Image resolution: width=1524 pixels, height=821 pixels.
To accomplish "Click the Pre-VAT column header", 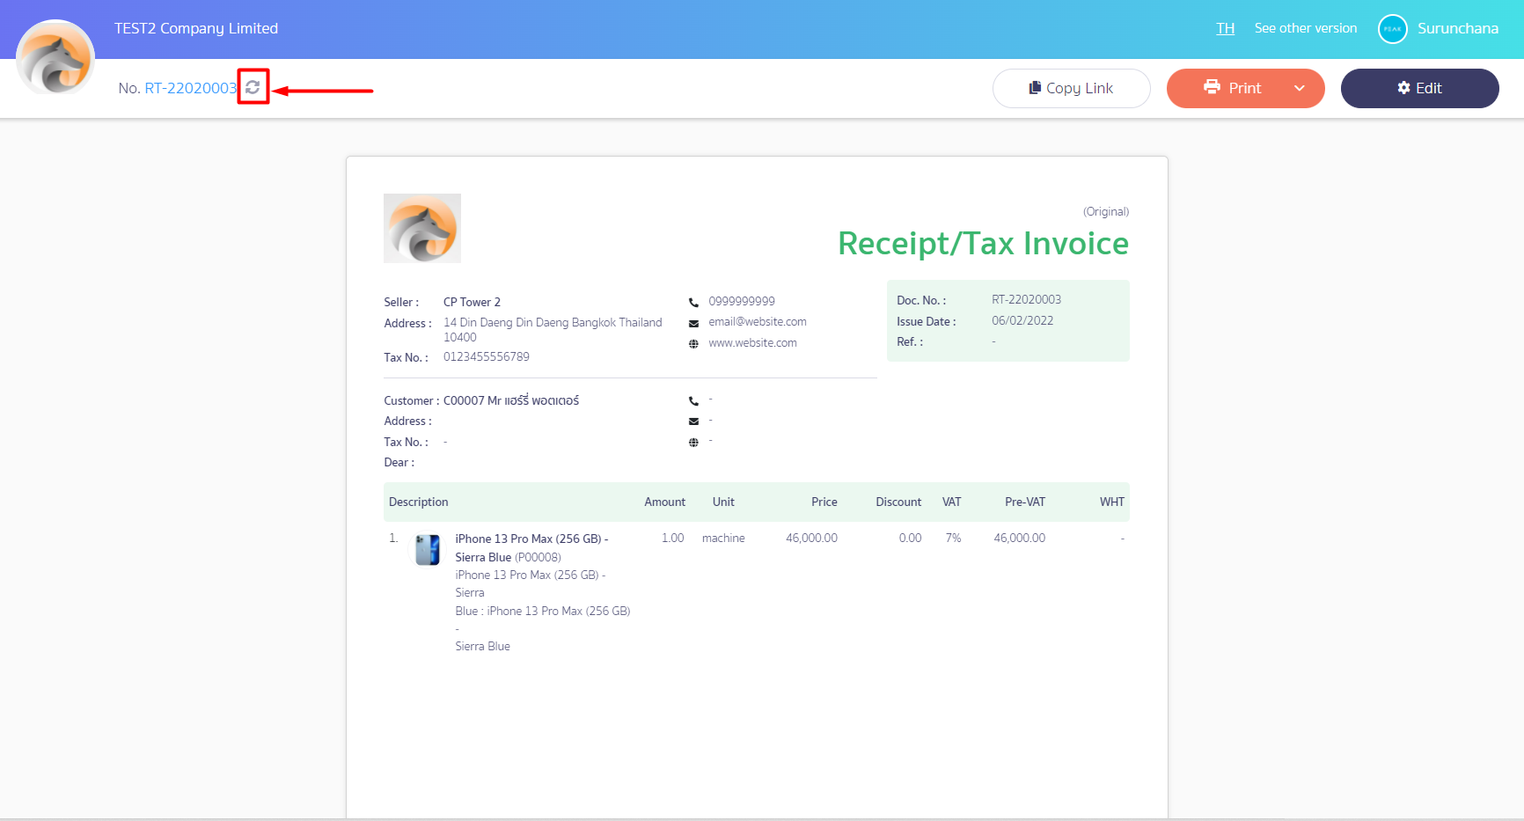I will (x=1025, y=502).
